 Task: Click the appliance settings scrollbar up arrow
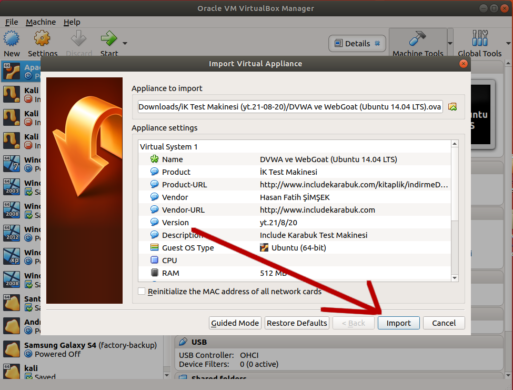coord(455,144)
